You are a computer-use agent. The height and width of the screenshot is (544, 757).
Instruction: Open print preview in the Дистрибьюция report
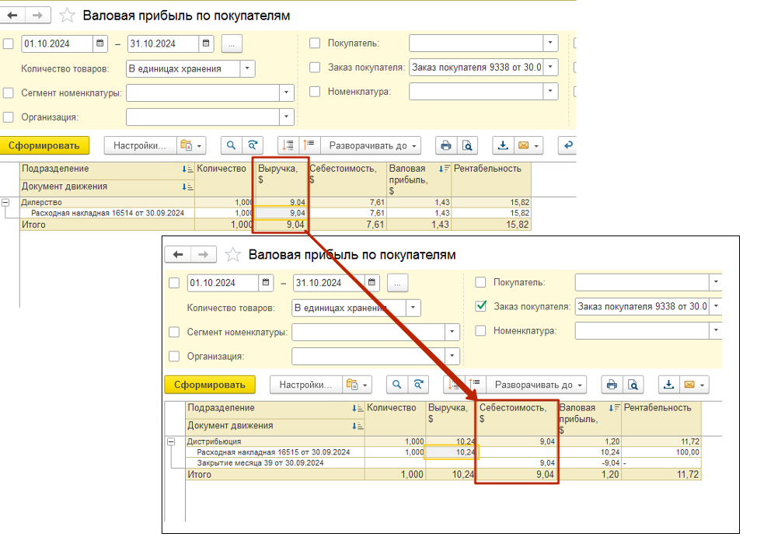click(633, 385)
